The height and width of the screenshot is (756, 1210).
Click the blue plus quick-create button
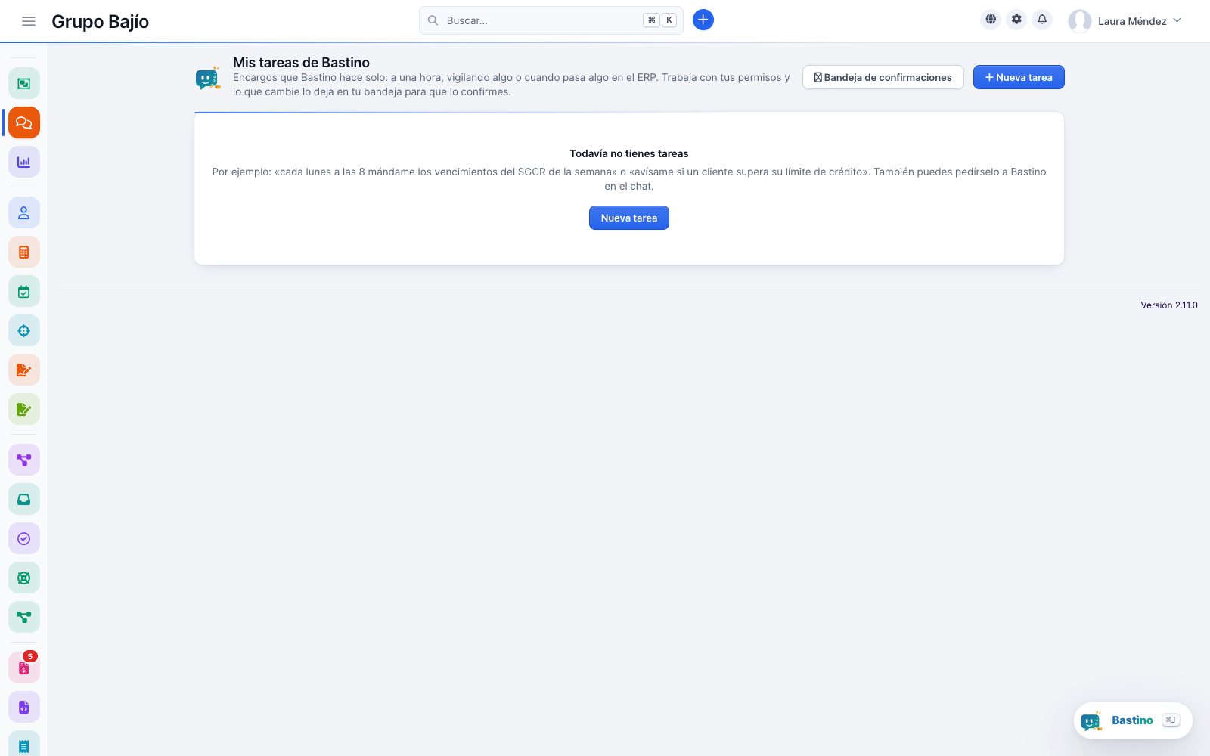point(703,20)
